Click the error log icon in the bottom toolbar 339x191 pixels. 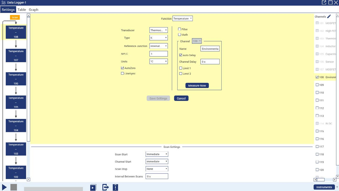[115, 187]
